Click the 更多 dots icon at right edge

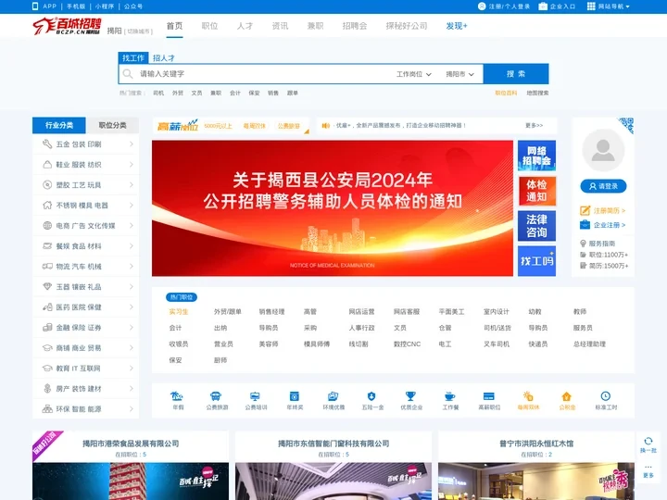[x=648, y=467]
